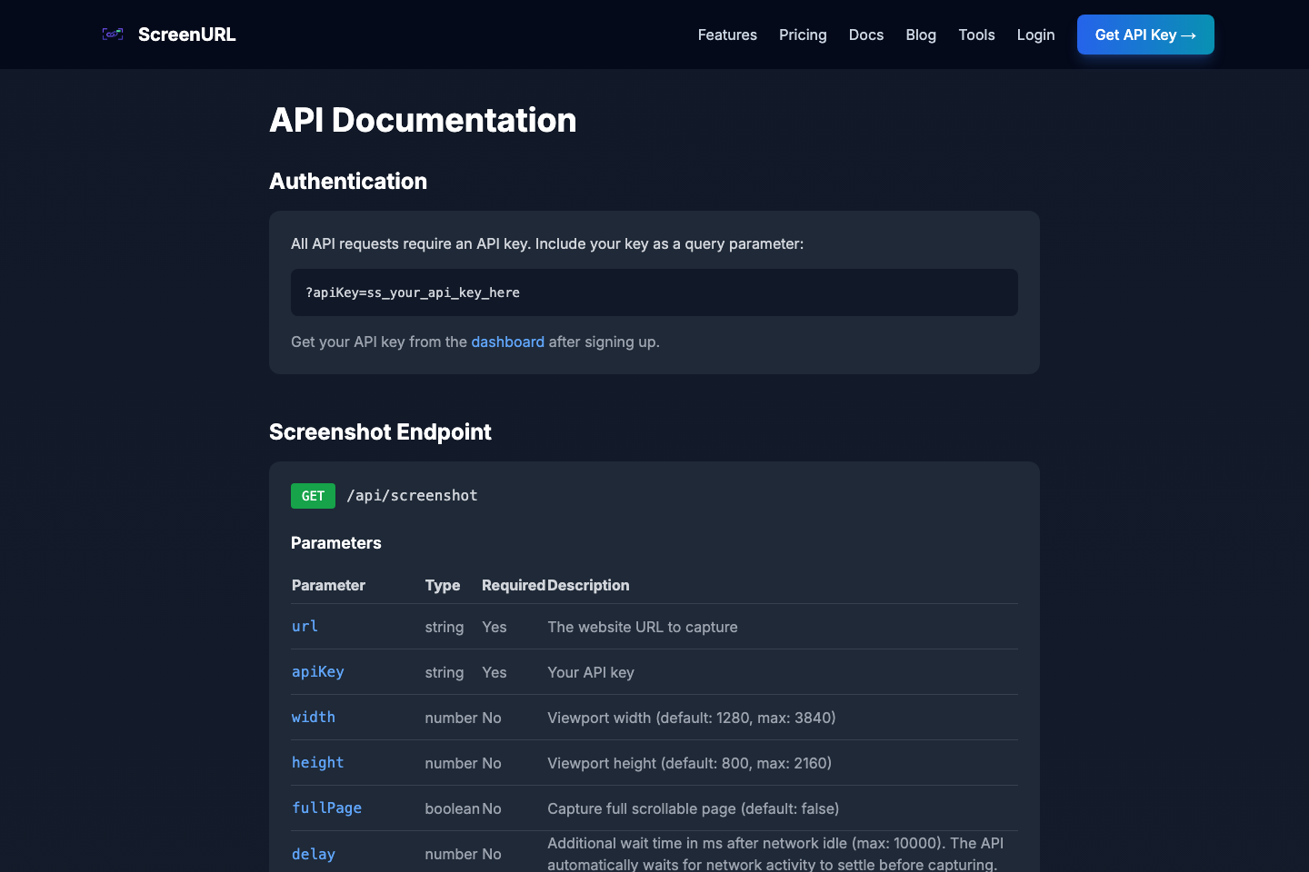
Task: Click the delay parameter link
Action: pyautogui.click(x=313, y=854)
